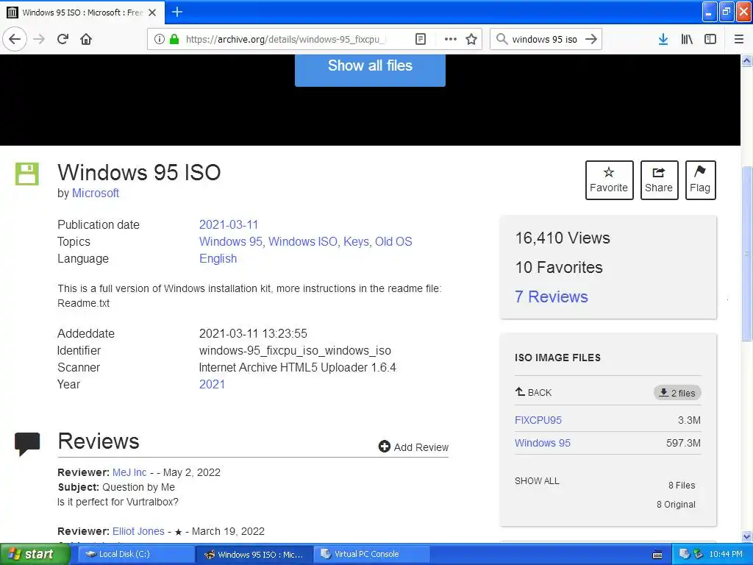Bookmark this page with the star icon
The image size is (753, 565).
pos(471,40)
